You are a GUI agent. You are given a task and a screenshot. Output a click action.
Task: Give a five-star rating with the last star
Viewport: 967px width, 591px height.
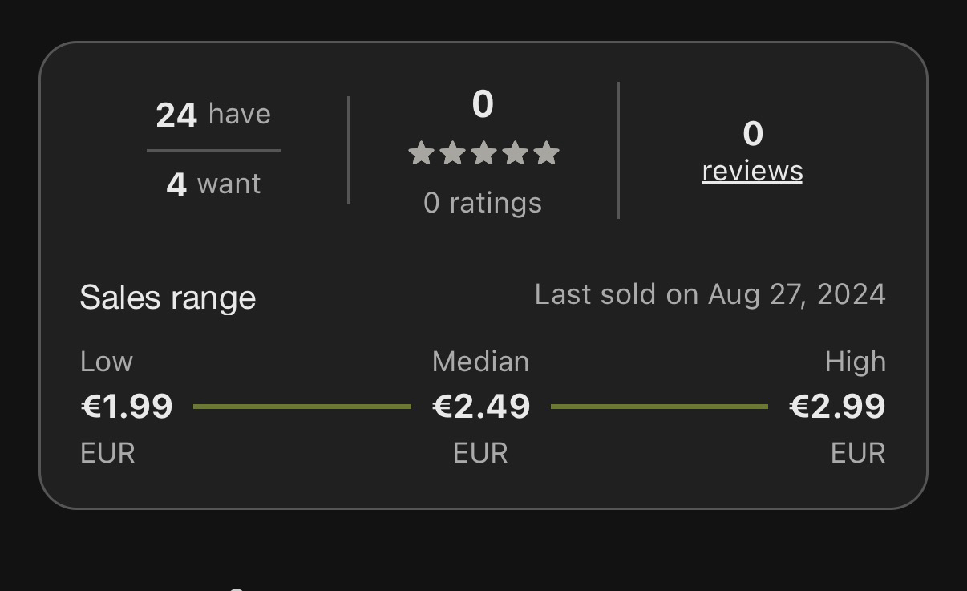546,153
